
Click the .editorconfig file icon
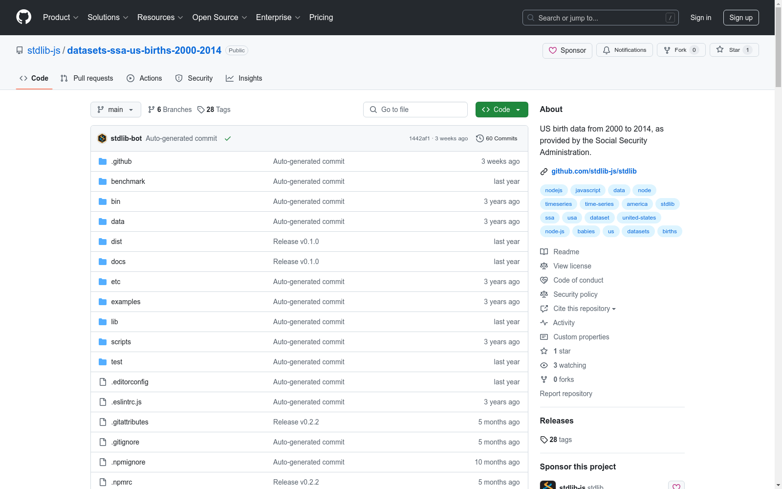pos(103,382)
